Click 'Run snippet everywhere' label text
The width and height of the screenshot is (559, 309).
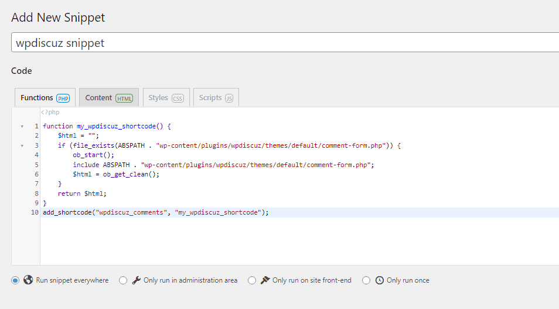click(72, 280)
